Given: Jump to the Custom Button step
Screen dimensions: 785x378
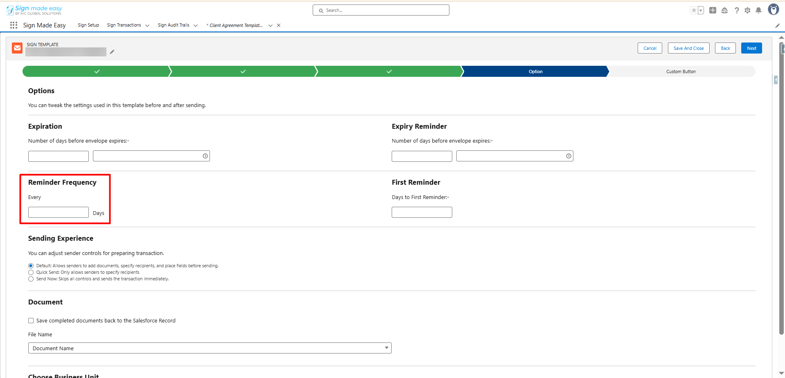Looking at the screenshot, I should (681, 72).
